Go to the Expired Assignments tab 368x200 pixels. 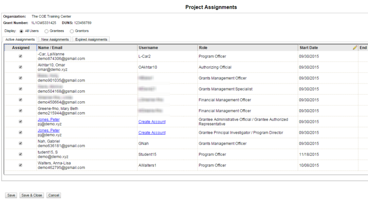(x=91, y=39)
